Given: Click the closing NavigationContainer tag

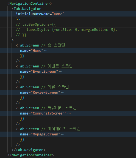Looking at the screenshot, I should click(x=31, y=155).
